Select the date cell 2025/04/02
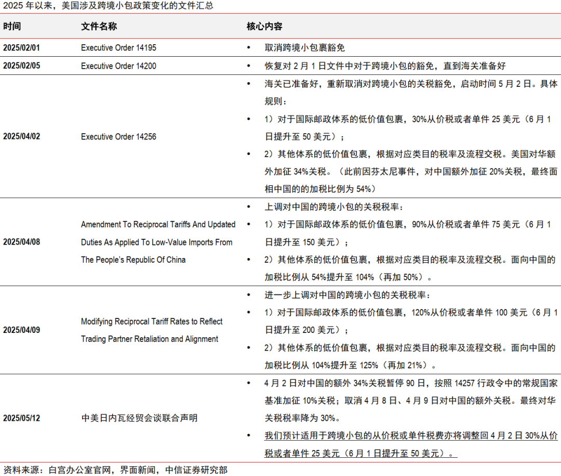Viewport: 561px width, 476px height. [x=21, y=137]
